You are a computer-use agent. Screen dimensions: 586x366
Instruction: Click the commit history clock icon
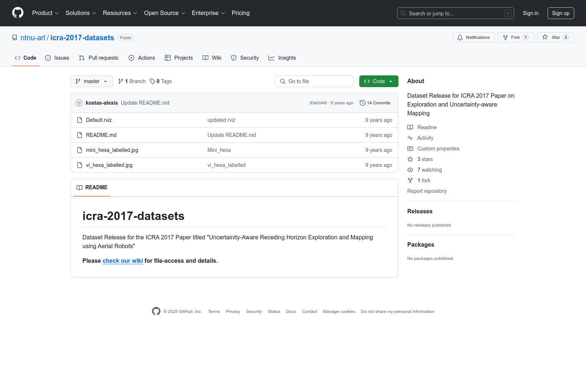(363, 103)
